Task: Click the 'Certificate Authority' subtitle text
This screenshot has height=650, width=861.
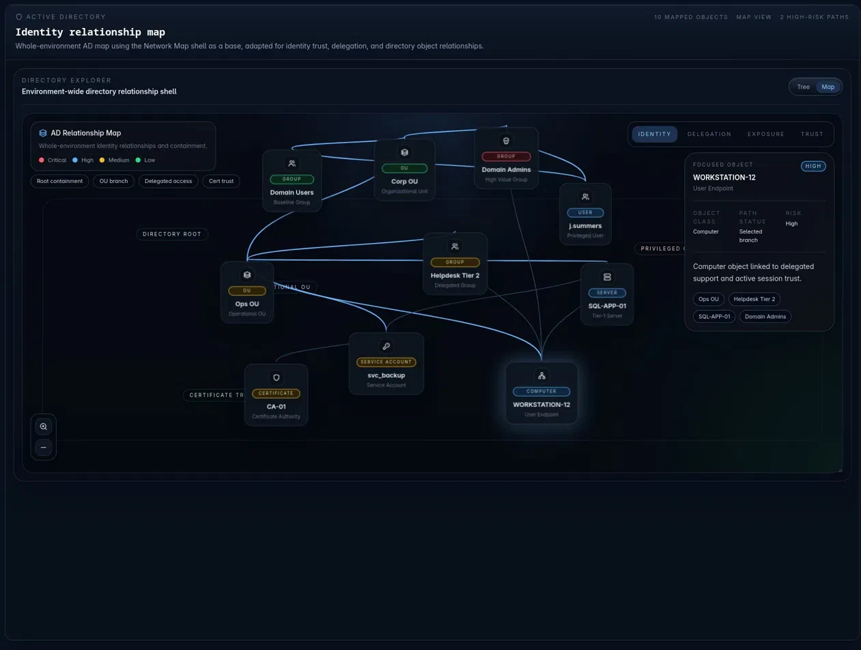Action: coord(276,416)
